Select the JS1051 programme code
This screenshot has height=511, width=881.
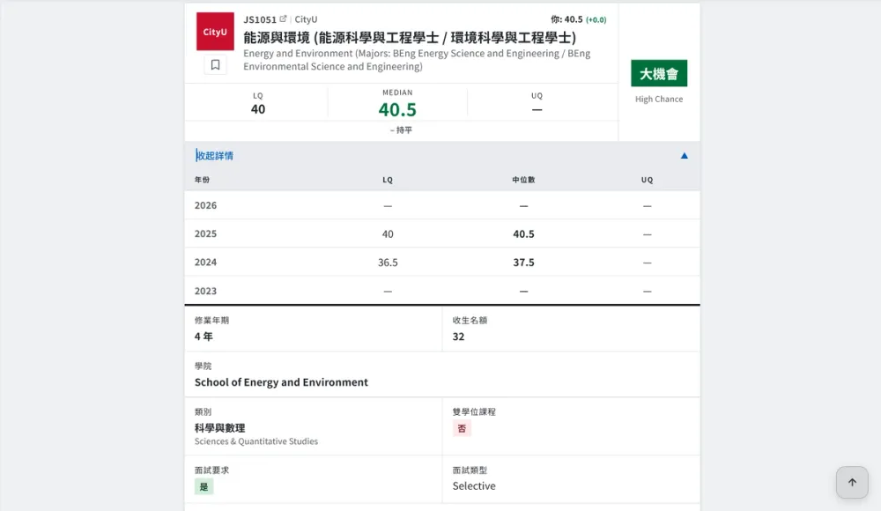pyautogui.click(x=260, y=19)
